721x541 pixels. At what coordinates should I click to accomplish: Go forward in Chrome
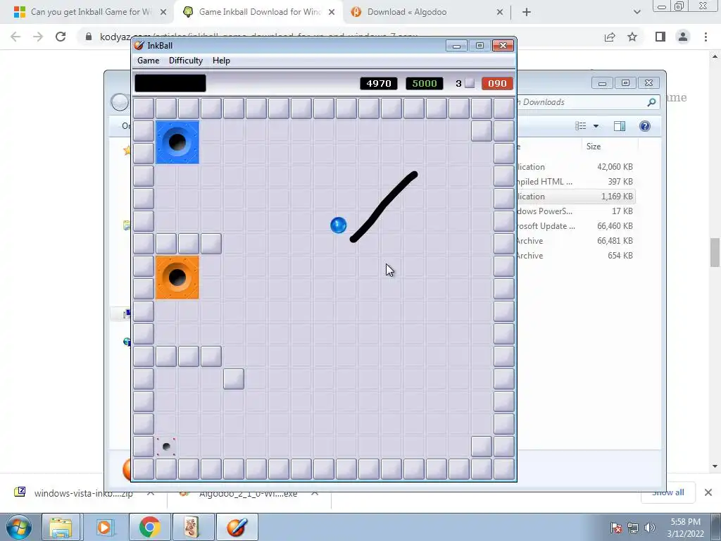(38, 37)
